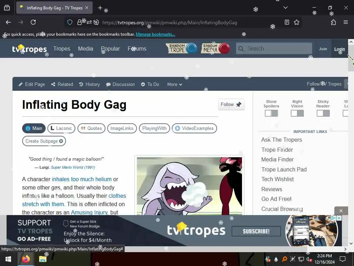Open File Explorer from taskbar
This screenshot has width=354, height=266.
(43, 259)
